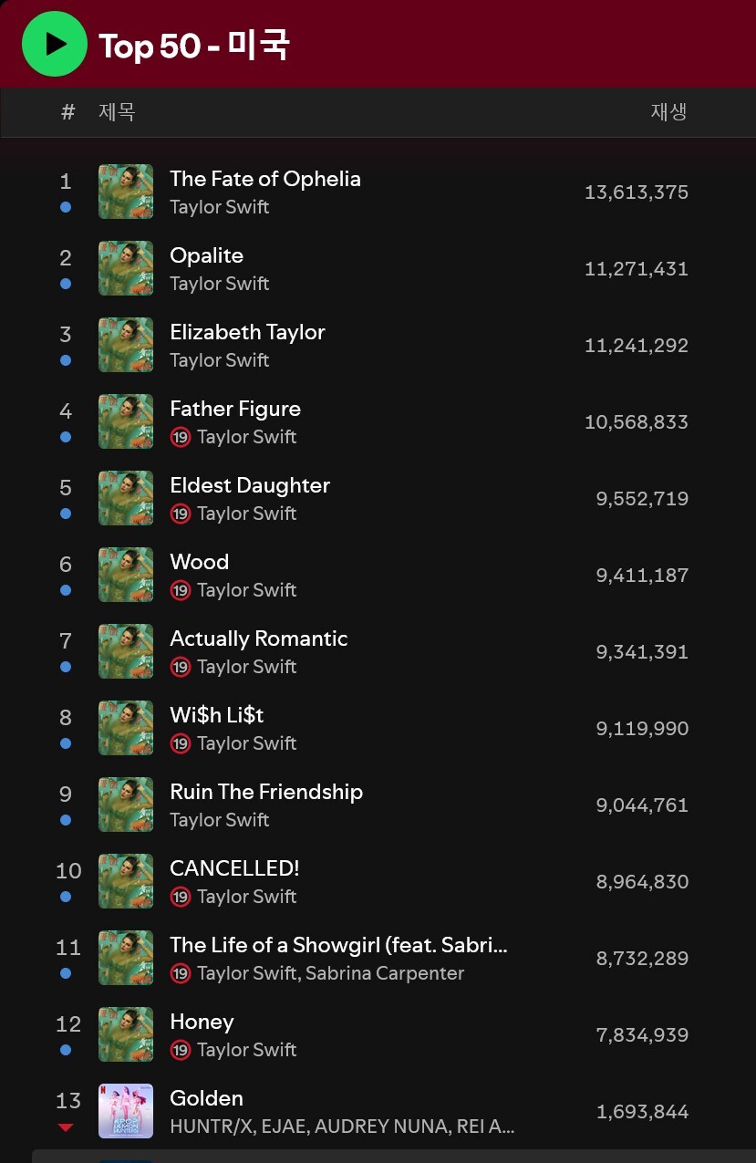Click the 제목 column header
This screenshot has height=1163, width=756.
click(117, 112)
